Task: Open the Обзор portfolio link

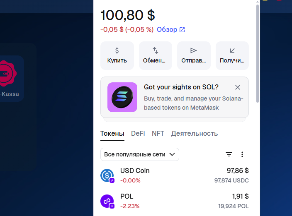Action: (171, 29)
